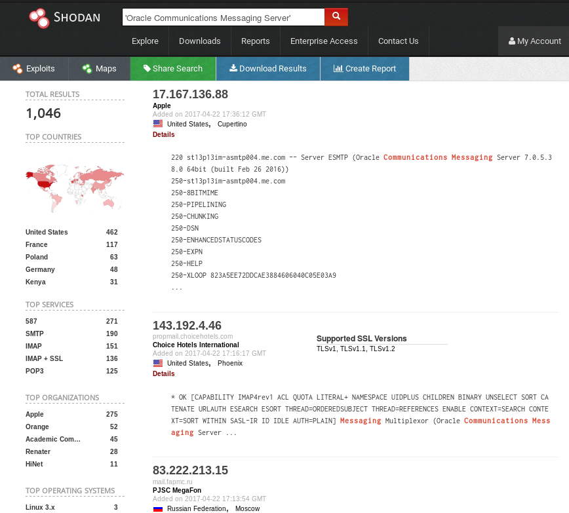Click the 250-XLOOP banner line
The height and width of the screenshot is (513, 569).
[x=253, y=275]
